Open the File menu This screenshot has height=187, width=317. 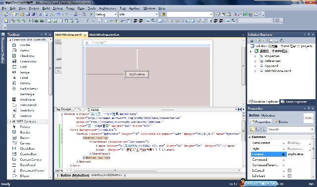click(x=4, y=8)
